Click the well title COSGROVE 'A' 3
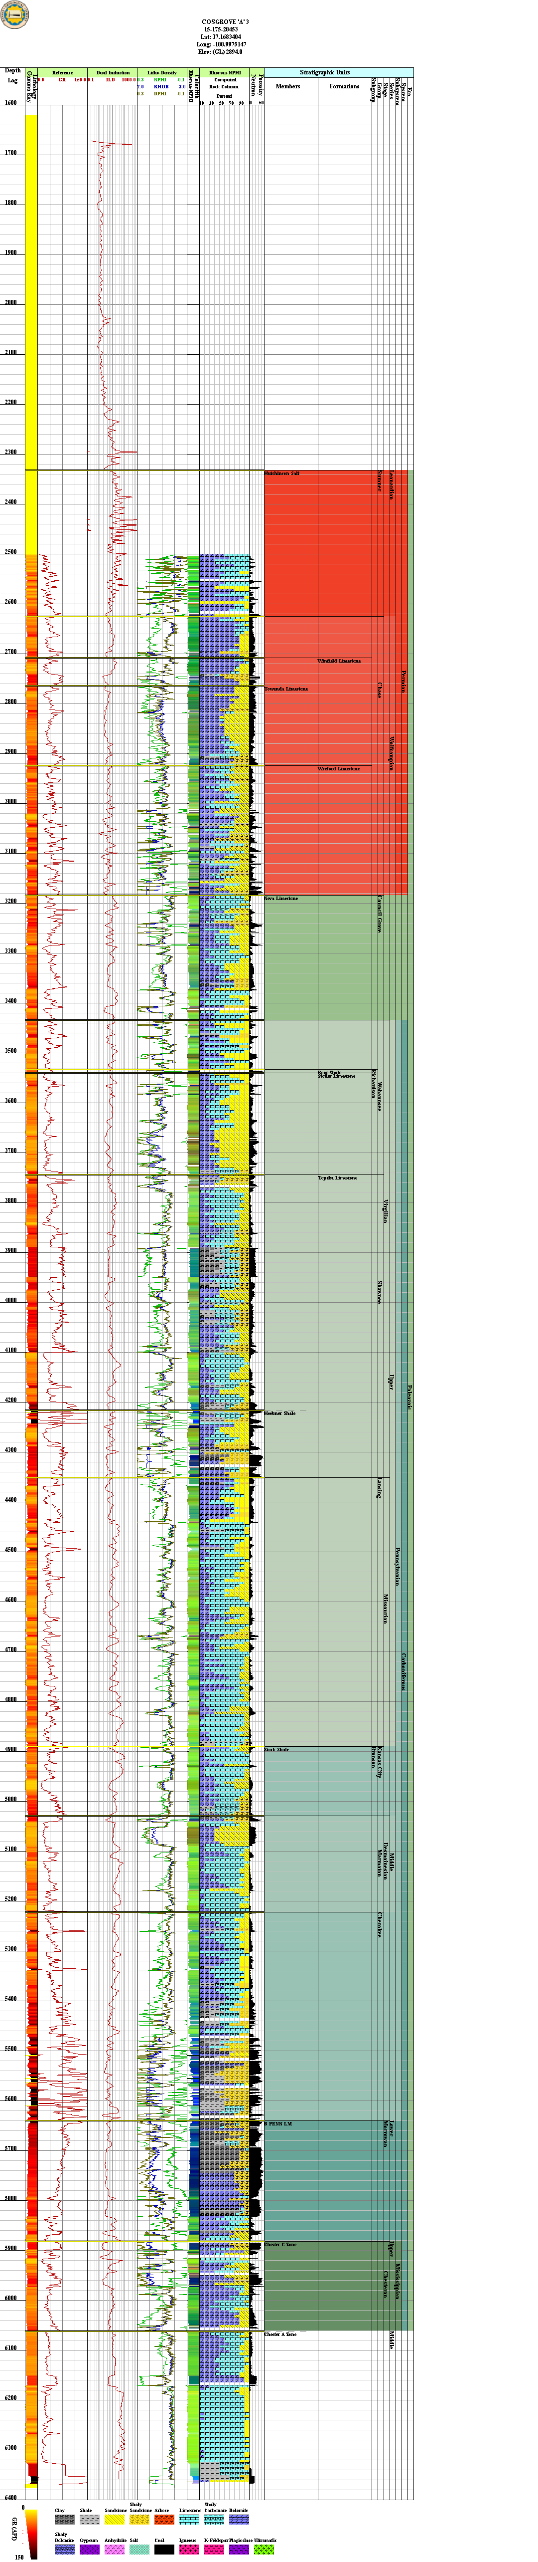The width and height of the screenshot is (538, 2562). point(225,21)
